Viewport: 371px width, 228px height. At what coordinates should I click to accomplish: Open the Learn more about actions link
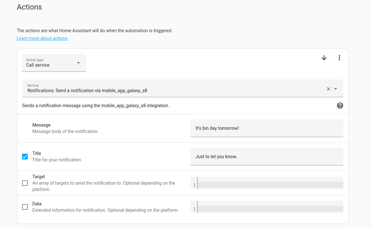coord(42,38)
